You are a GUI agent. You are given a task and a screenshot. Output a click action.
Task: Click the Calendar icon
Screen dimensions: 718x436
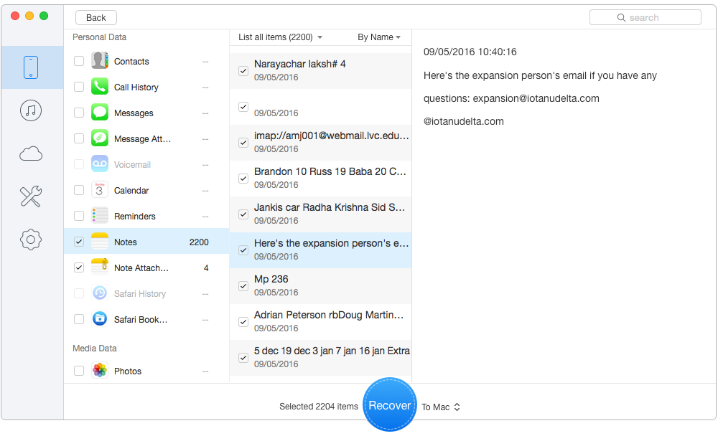[99, 190]
